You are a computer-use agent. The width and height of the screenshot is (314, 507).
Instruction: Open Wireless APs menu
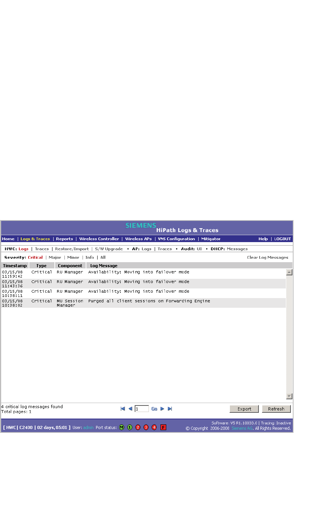138,239
